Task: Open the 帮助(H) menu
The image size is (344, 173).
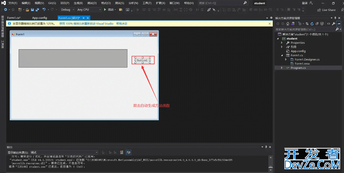Action: (189, 3)
